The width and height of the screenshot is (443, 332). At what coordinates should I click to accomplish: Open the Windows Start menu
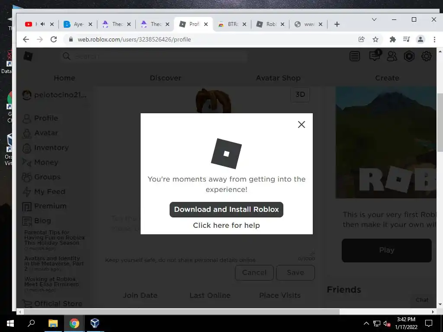tap(10, 323)
